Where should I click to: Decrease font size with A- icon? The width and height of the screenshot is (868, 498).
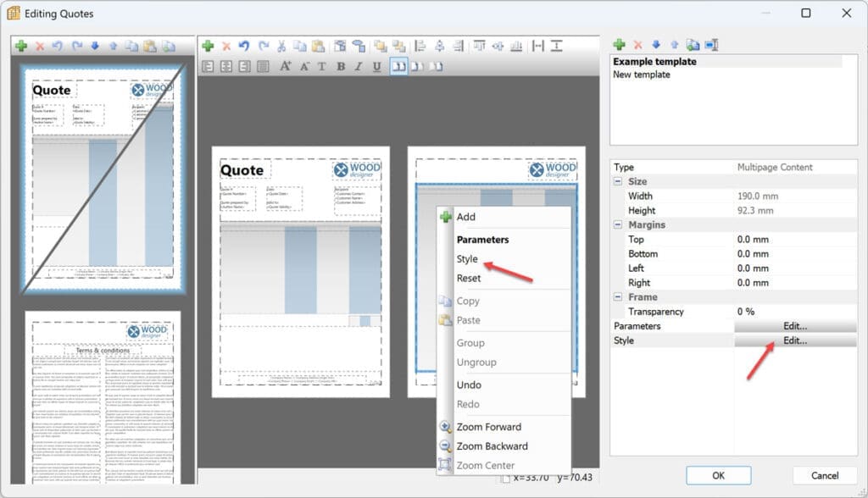[x=304, y=66]
